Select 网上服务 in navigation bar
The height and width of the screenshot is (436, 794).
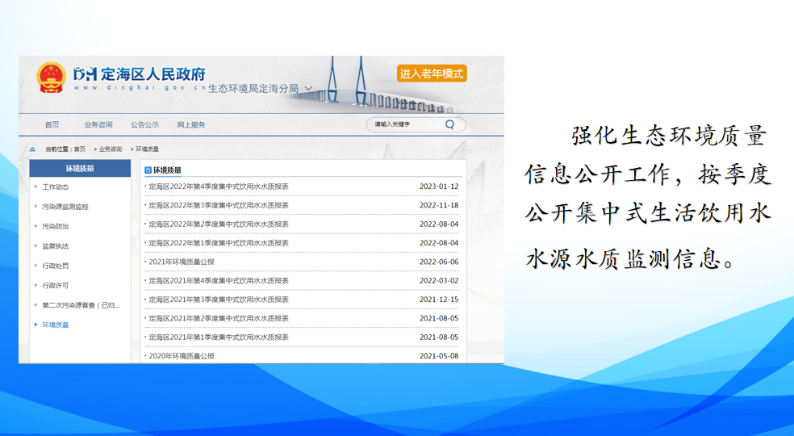tap(191, 124)
